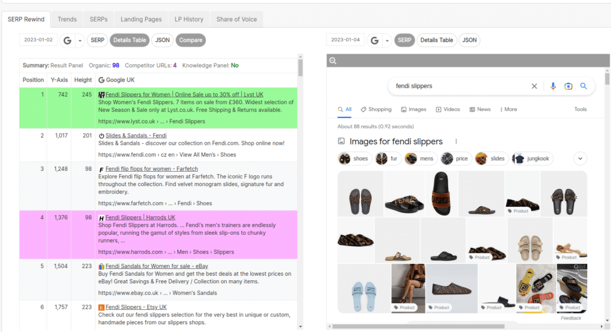The width and height of the screenshot is (611, 332).
Task: Click the Etsy favicon in position 6 row
Action: tap(101, 308)
